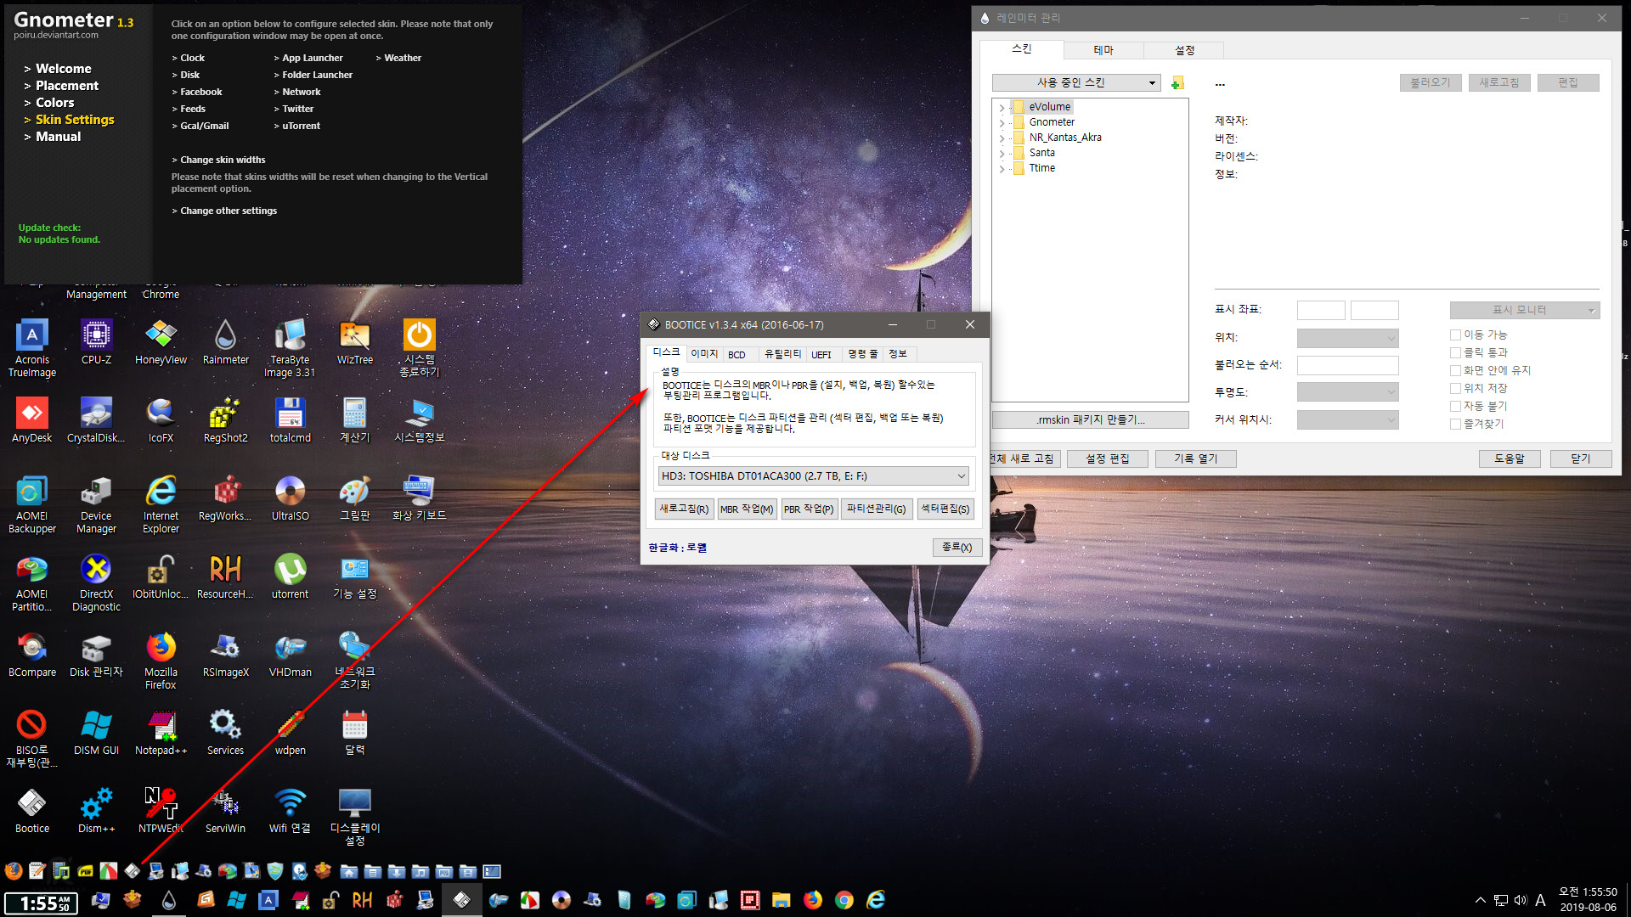Launch Internet Explorer desktop icon

coord(161,504)
